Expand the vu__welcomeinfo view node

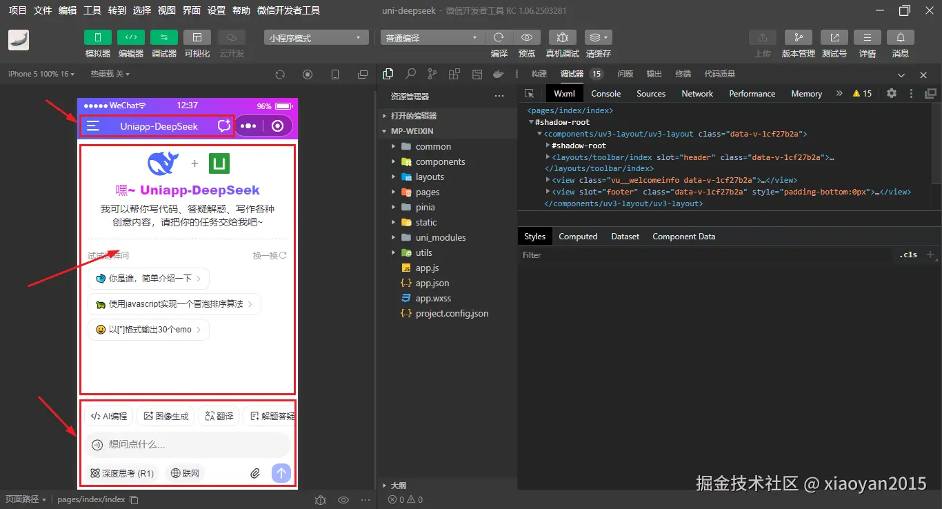pos(548,180)
